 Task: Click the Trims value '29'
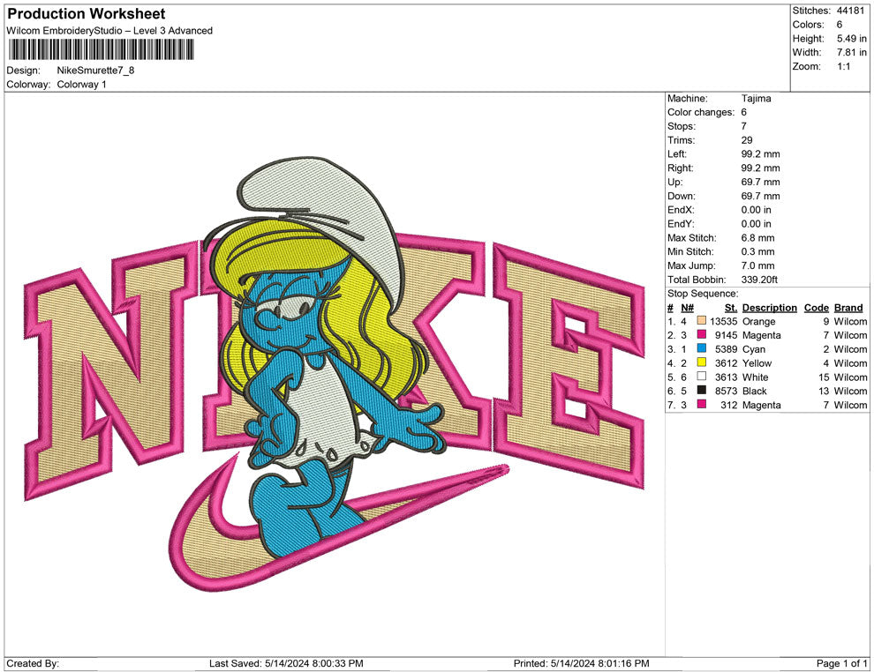point(747,140)
